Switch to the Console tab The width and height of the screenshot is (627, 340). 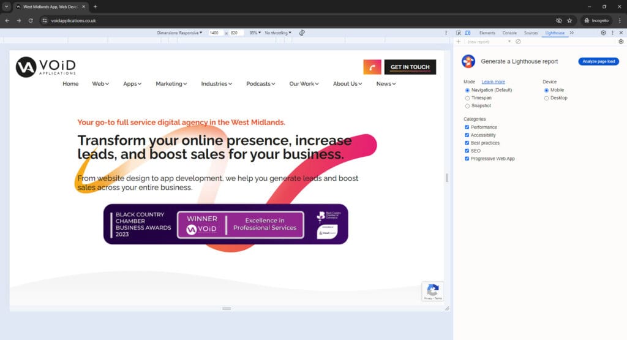[509, 32]
